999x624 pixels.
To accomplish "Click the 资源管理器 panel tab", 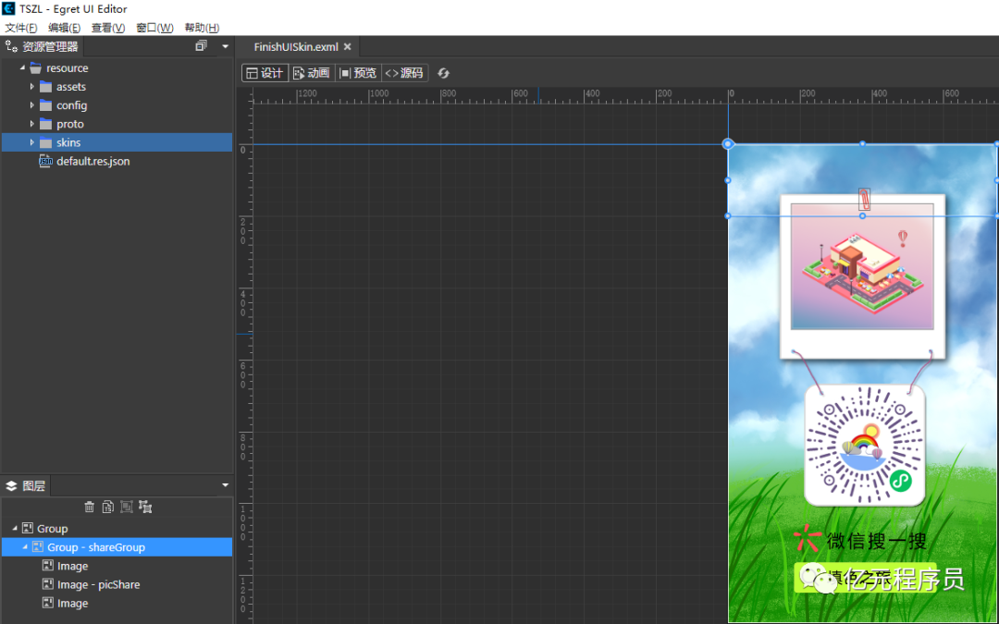I will coord(42,46).
